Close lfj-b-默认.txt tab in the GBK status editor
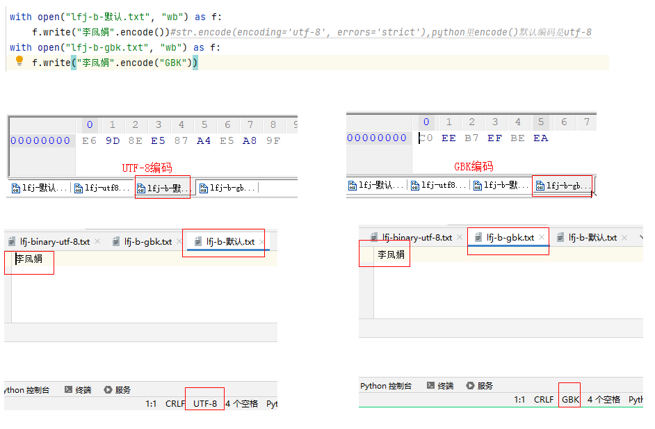Image resolution: width=655 pixels, height=429 pixels. point(624,238)
